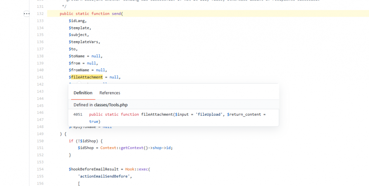Image resolution: width=369 pixels, height=186 pixels.
Task: Select line number 149
Action: [x=40, y=134]
